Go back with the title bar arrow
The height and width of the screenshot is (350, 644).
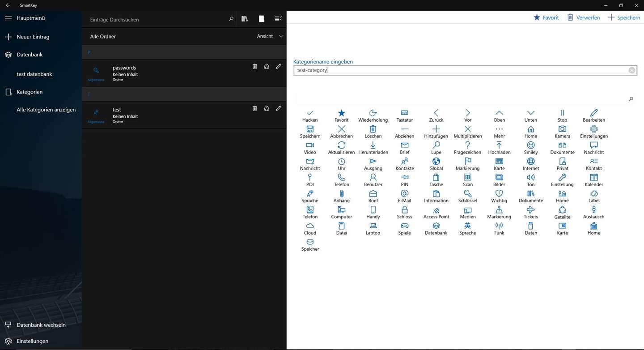[8, 5]
